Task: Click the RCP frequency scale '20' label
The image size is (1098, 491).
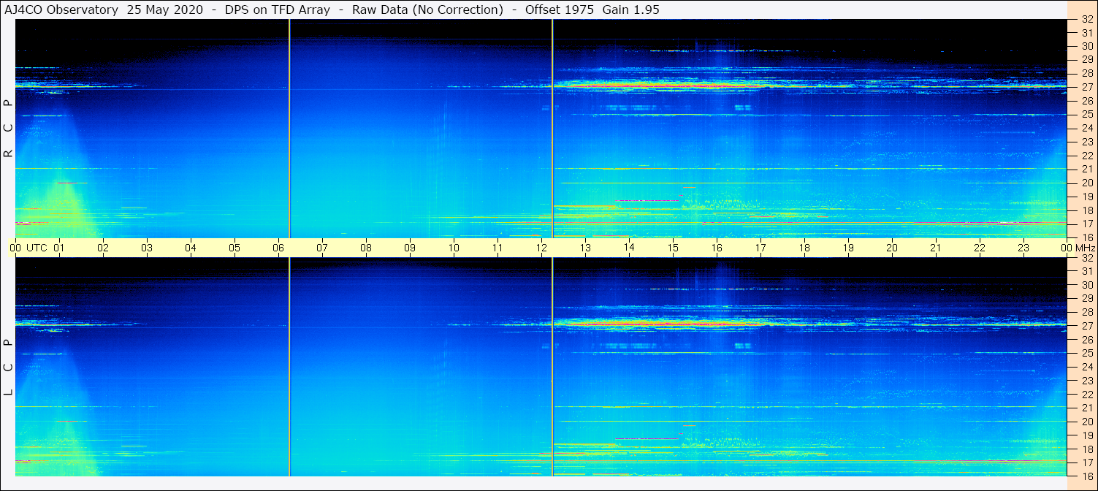Action: (x=1086, y=183)
